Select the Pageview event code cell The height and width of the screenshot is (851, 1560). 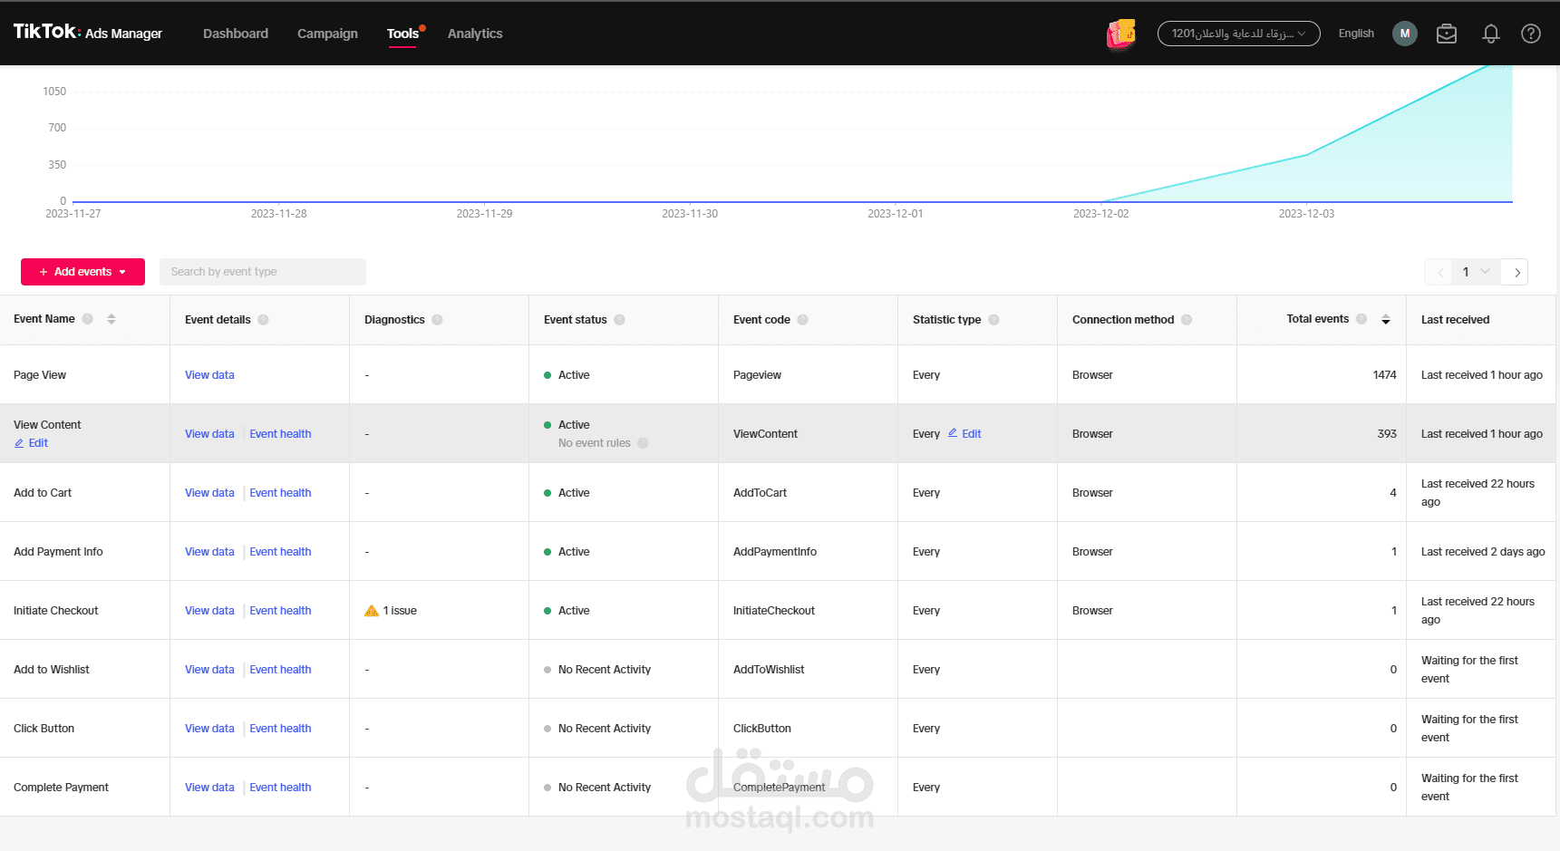coord(757,375)
